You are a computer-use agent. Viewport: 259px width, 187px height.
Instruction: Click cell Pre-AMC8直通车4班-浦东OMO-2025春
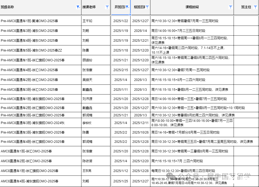pos(40,40)
